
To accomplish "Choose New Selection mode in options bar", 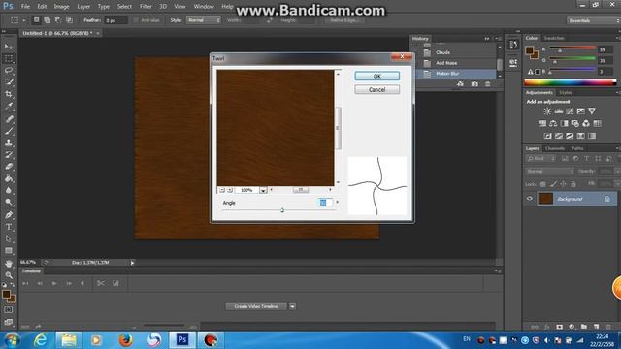I will pos(36,19).
